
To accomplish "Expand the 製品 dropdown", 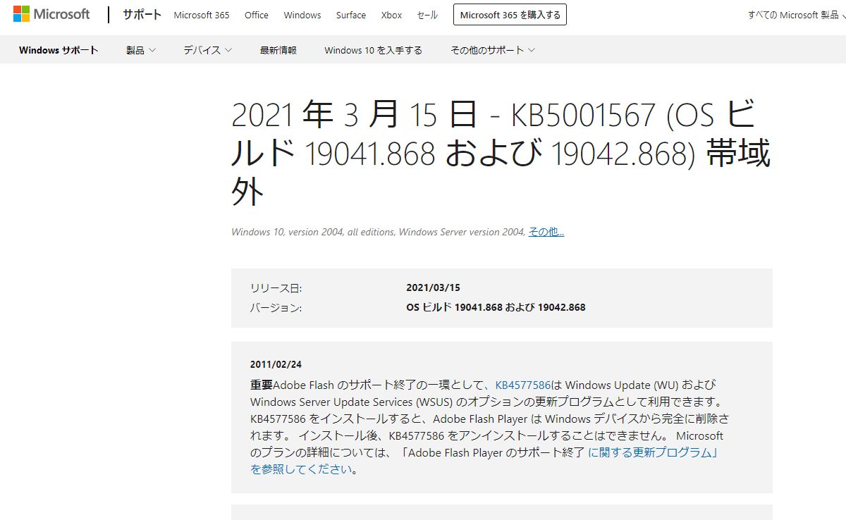I will click(141, 50).
